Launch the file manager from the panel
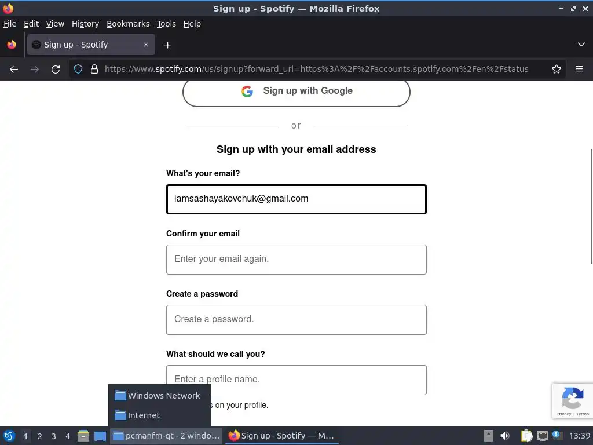The image size is (593, 445). click(83, 436)
